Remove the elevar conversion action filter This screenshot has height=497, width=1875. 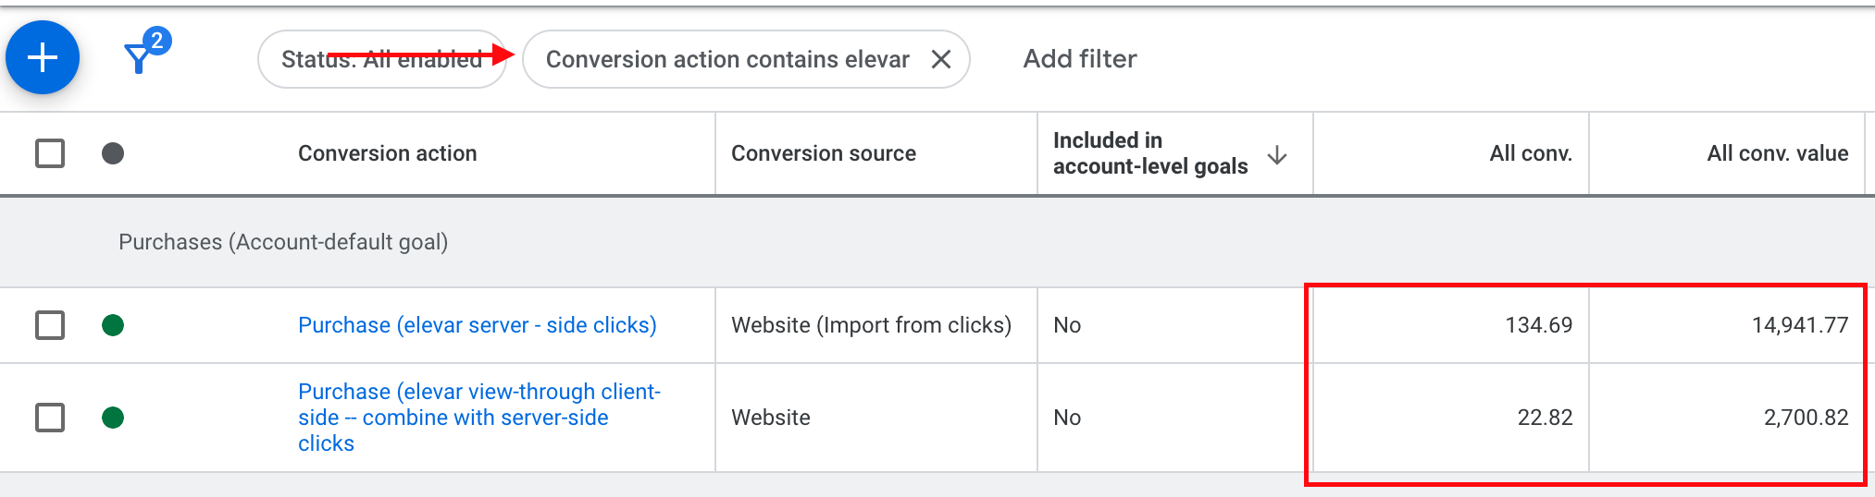940,59
